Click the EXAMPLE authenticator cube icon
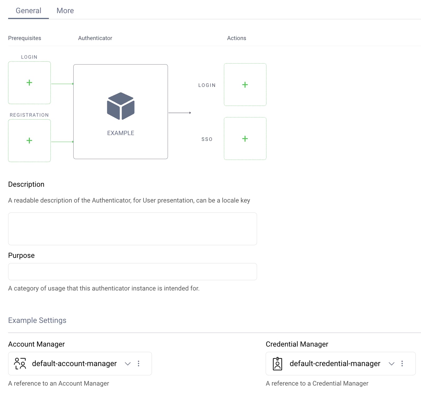 pyautogui.click(x=121, y=107)
